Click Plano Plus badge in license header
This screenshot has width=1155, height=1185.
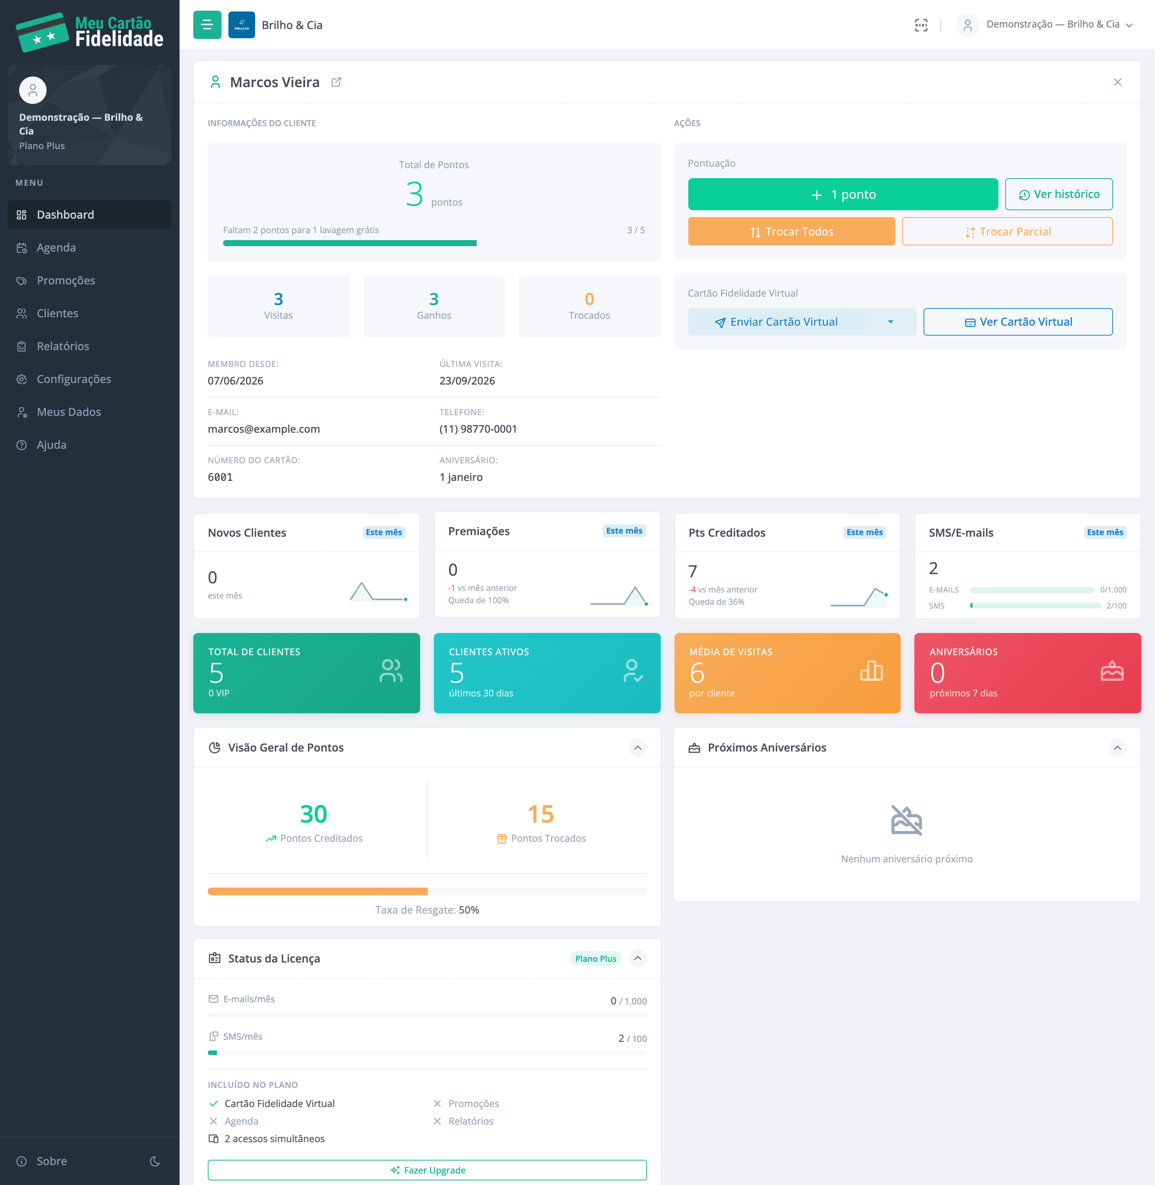[x=596, y=959]
